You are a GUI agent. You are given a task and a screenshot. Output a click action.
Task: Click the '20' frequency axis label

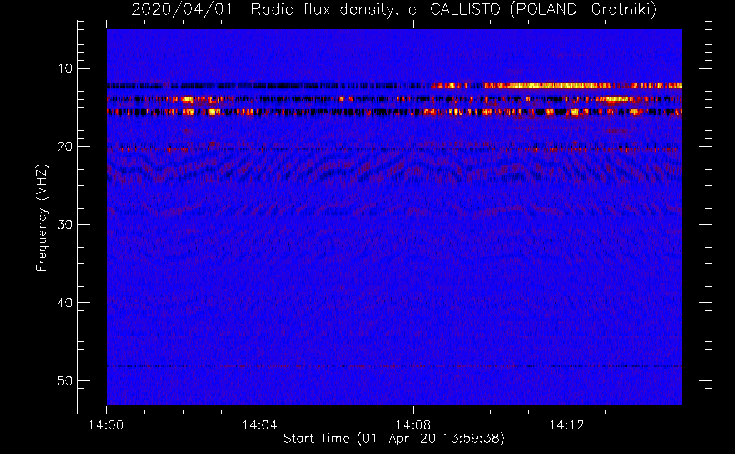point(65,147)
